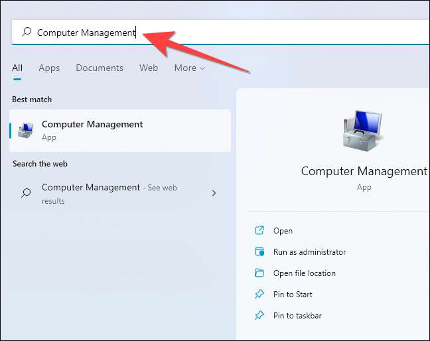Image resolution: width=430 pixels, height=341 pixels.
Task: Click the Computer Management app icon in best match
Action: tap(25, 131)
